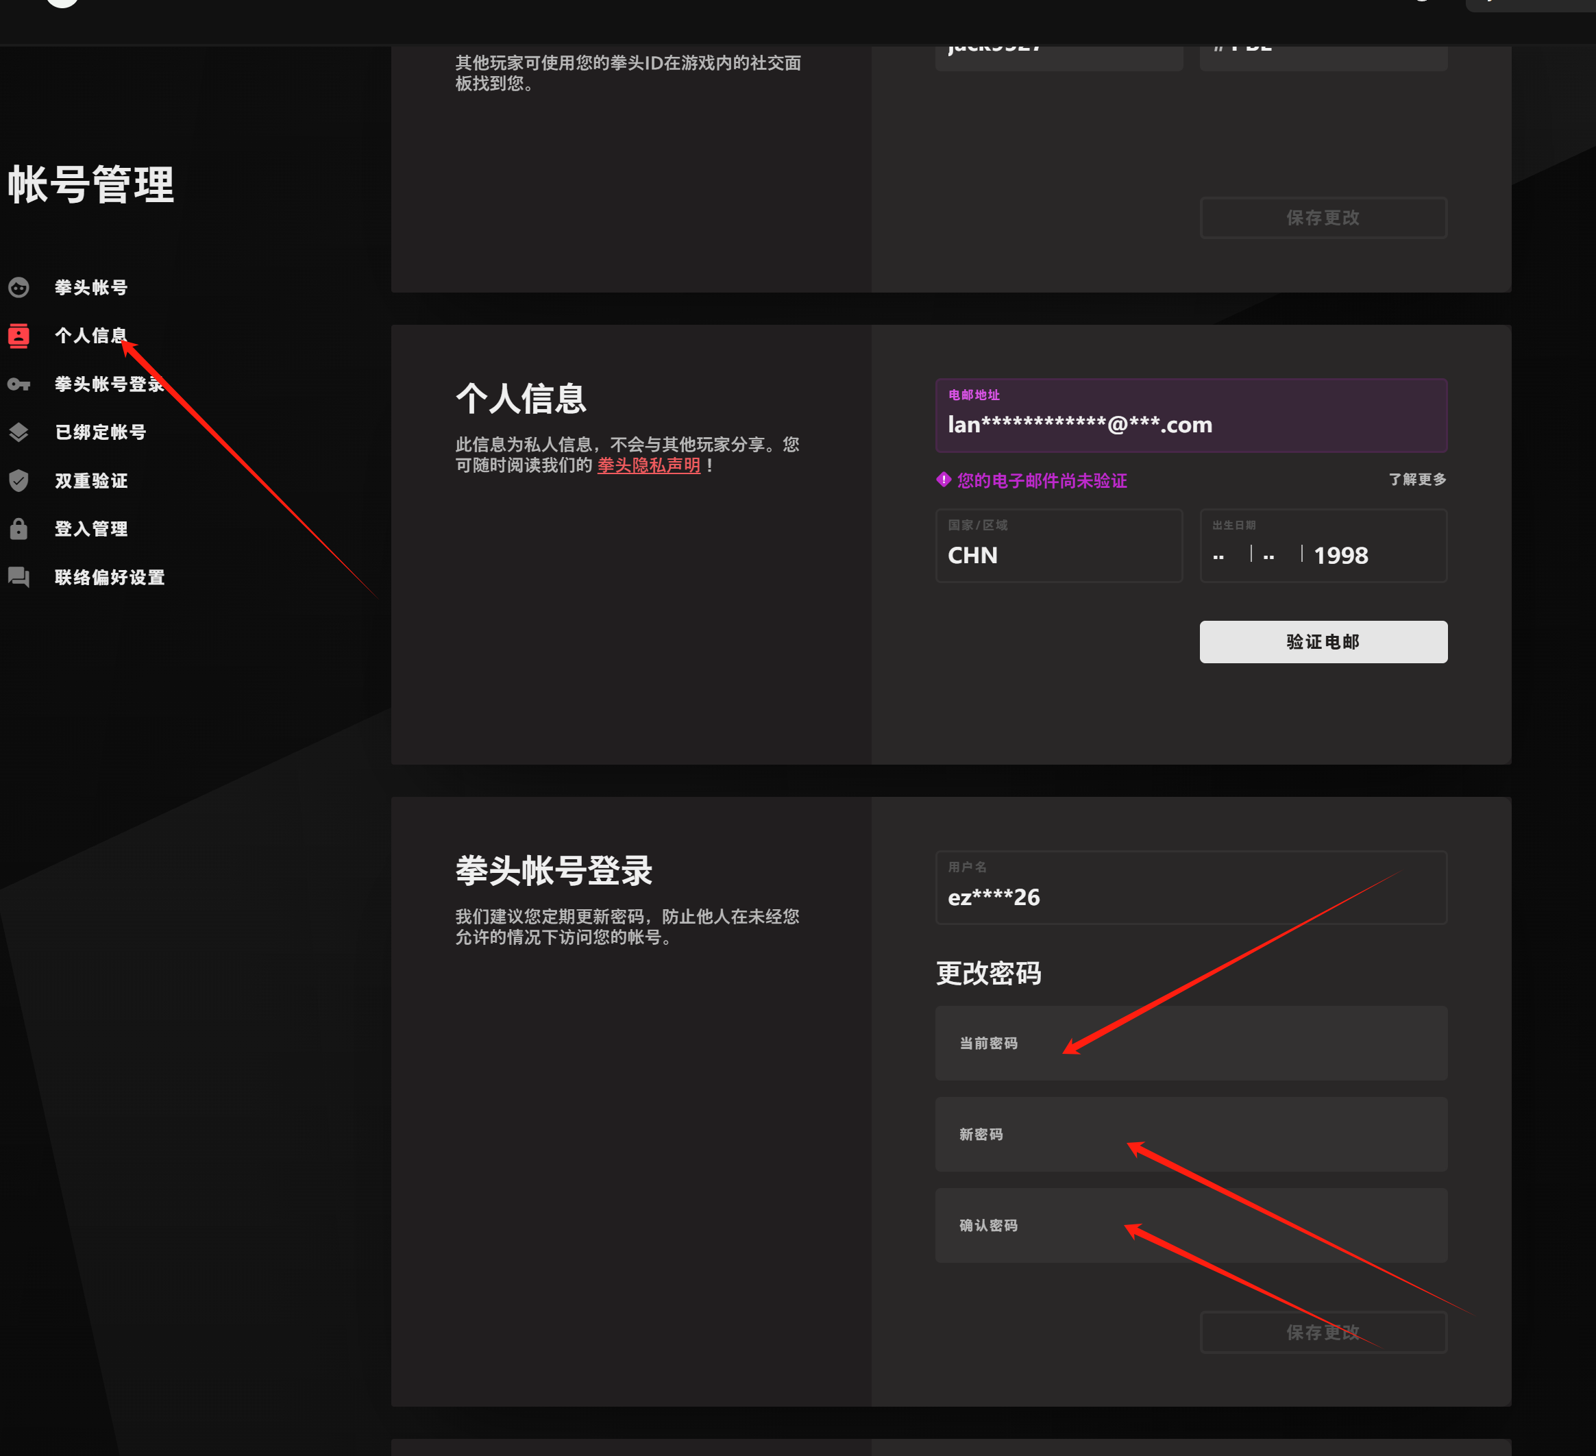This screenshot has width=1596, height=1456.
Task: Click the Riot account face icon in sidebar
Action: (x=19, y=287)
